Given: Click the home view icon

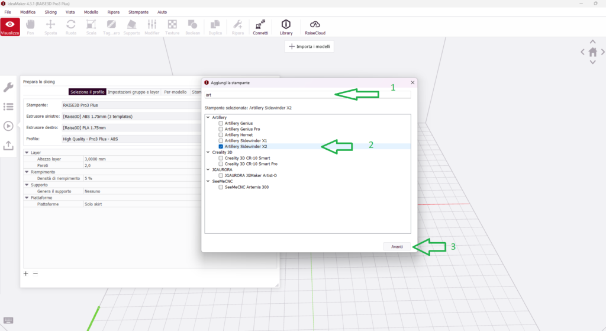Looking at the screenshot, I should [592, 52].
